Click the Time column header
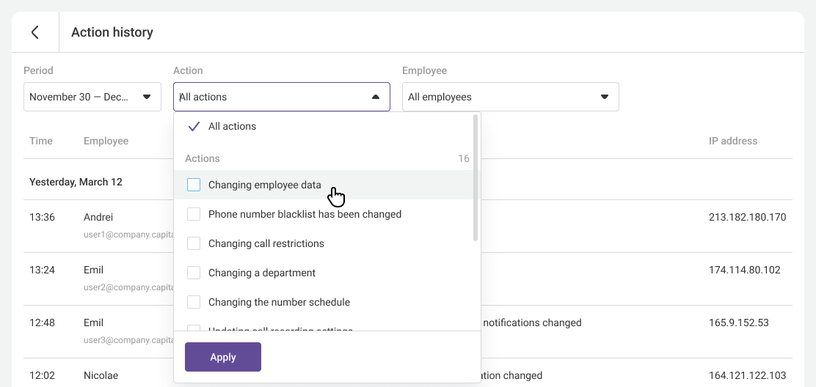 (x=41, y=141)
